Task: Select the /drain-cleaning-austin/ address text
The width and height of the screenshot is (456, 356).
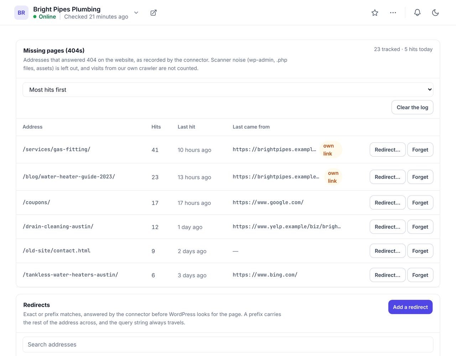Action: (58, 227)
